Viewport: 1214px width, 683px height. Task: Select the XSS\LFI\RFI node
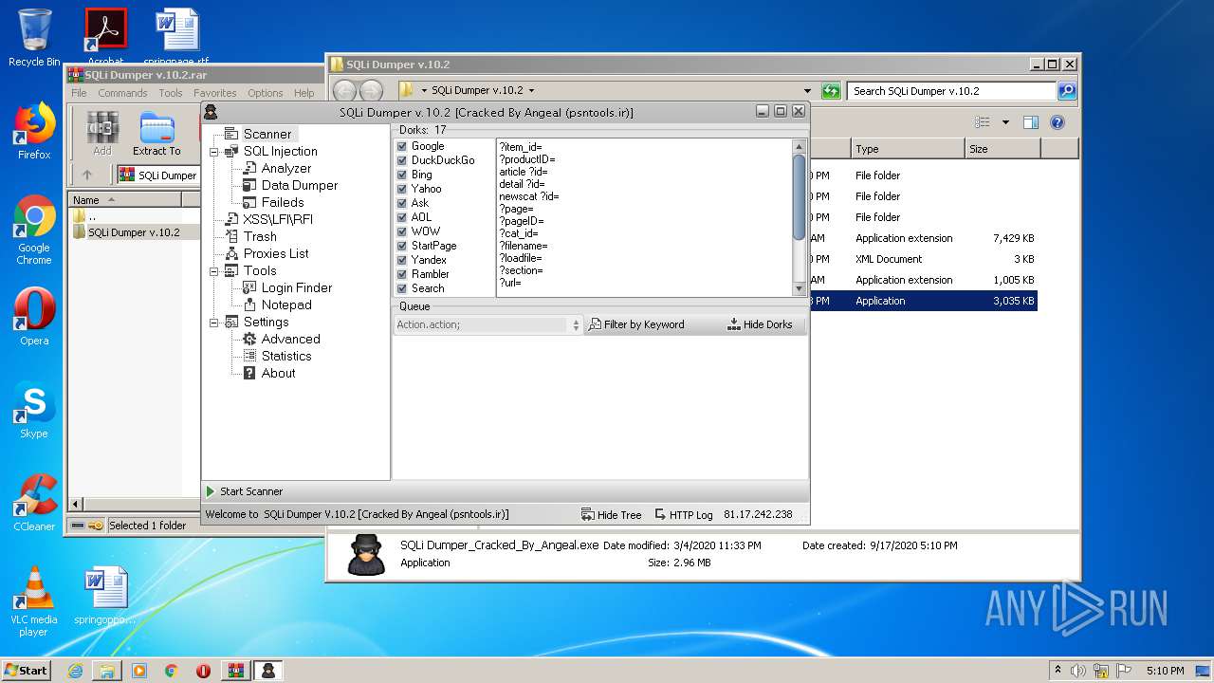pyautogui.click(x=278, y=219)
